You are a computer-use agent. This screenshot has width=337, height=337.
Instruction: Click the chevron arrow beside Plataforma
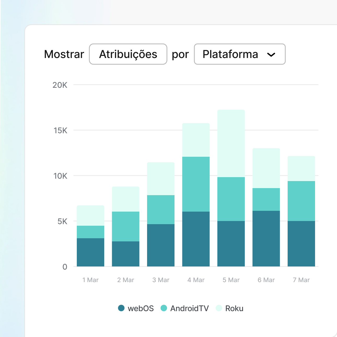coord(271,55)
